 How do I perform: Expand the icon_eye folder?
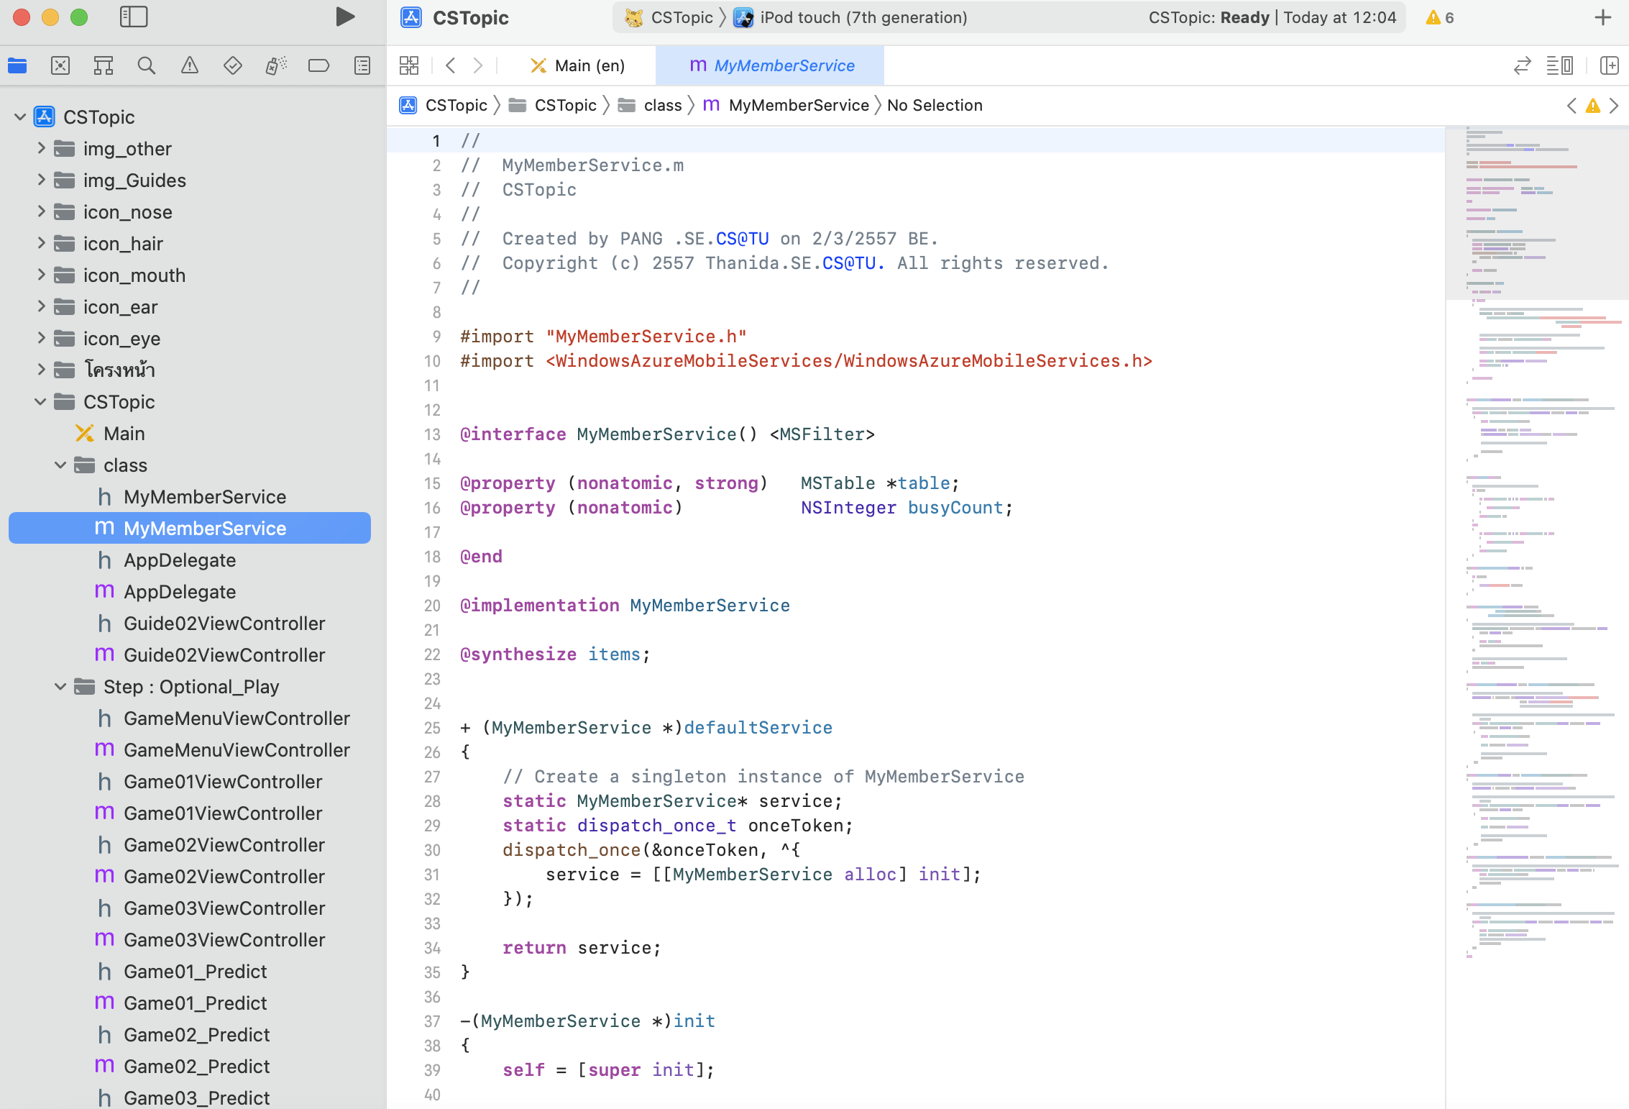[x=41, y=338]
